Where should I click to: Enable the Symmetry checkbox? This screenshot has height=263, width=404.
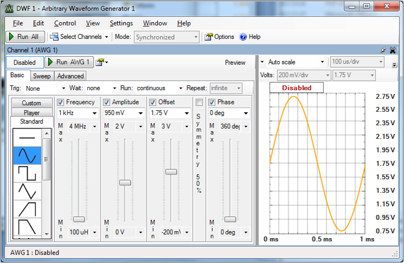199,102
